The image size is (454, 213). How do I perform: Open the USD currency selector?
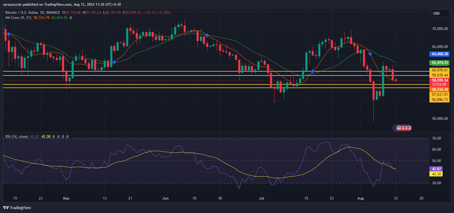[440, 13]
